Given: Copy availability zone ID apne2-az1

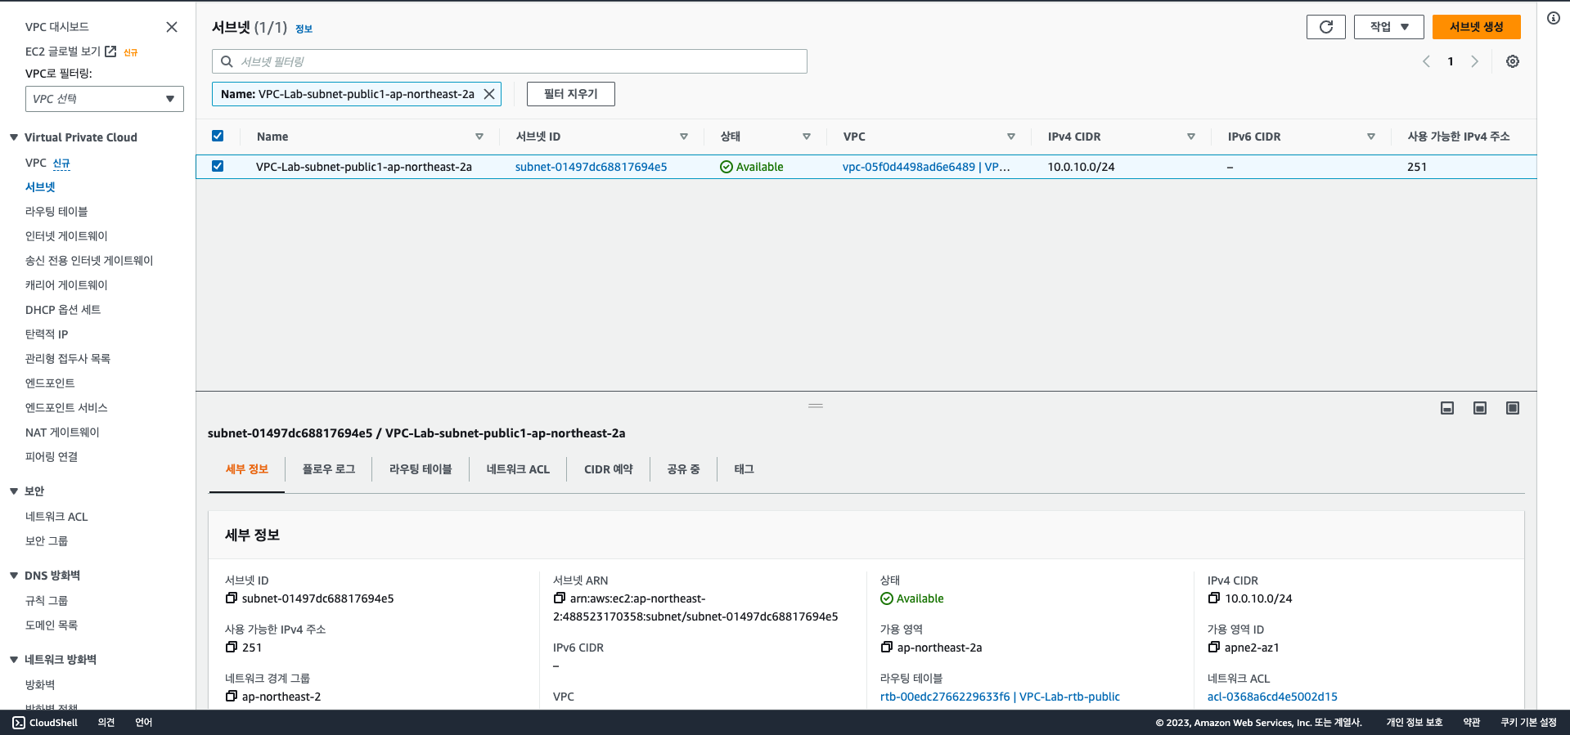Looking at the screenshot, I should click(x=1214, y=648).
